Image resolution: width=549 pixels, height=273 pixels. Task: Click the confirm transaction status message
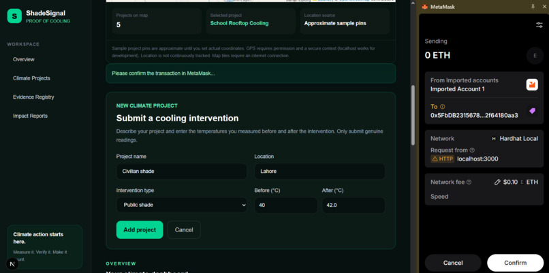click(251, 74)
